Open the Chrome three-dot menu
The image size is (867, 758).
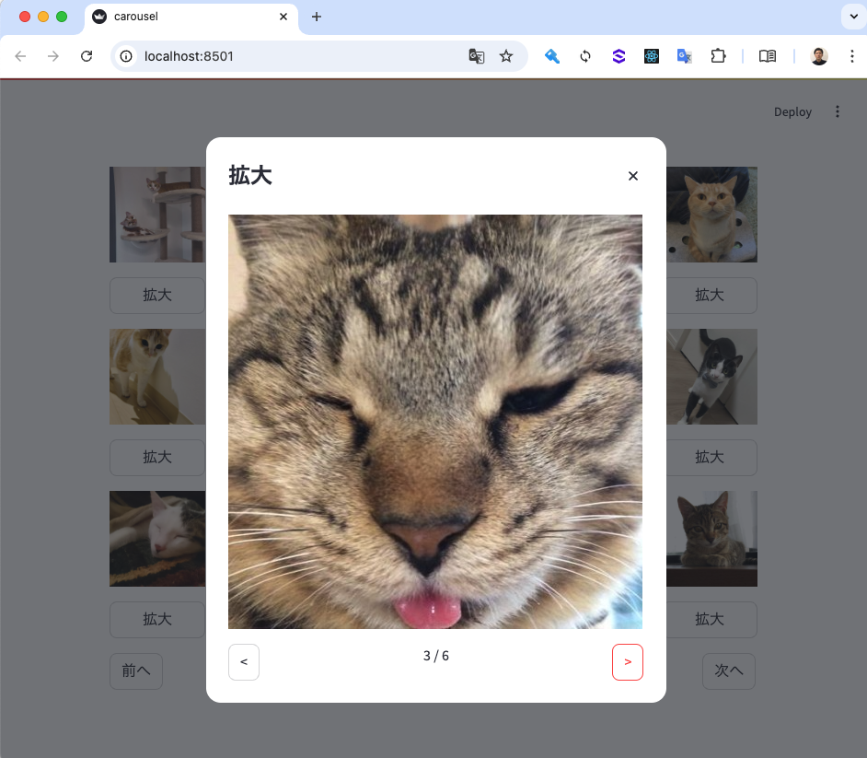[x=852, y=56]
